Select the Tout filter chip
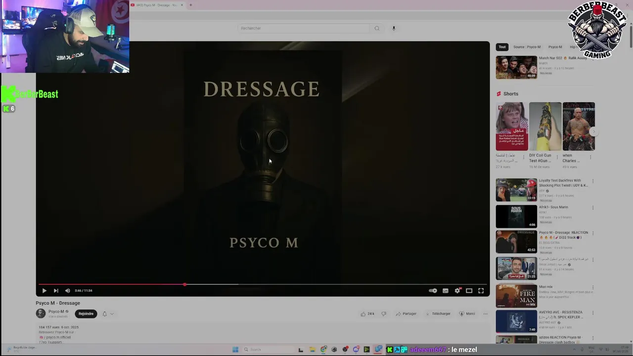 coord(502,47)
